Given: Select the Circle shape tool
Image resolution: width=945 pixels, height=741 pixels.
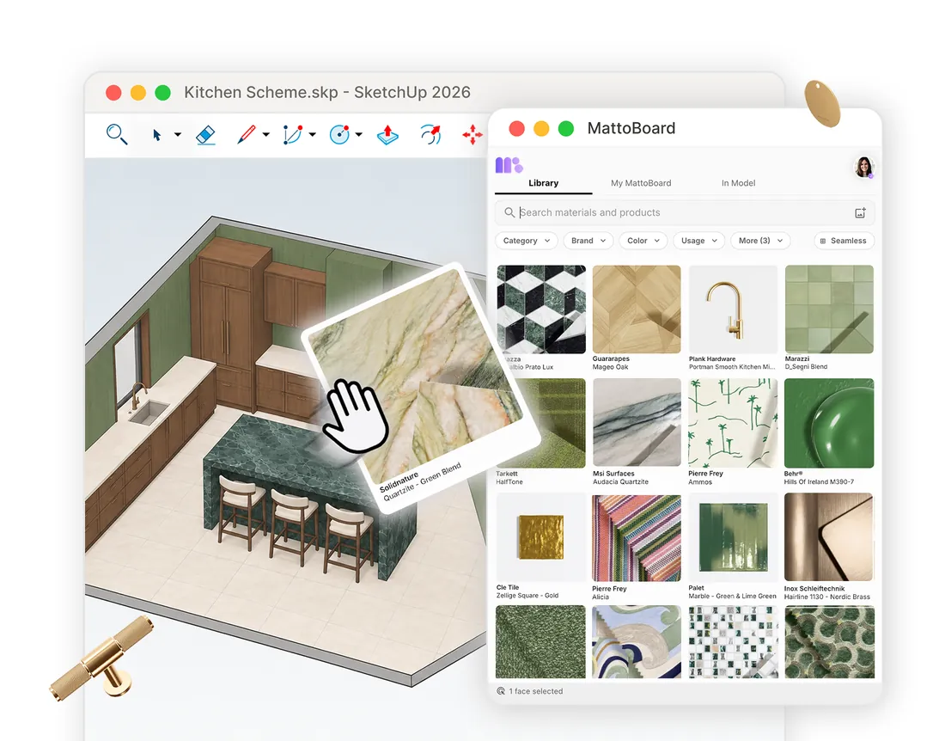Looking at the screenshot, I should [x=339, y=134].
